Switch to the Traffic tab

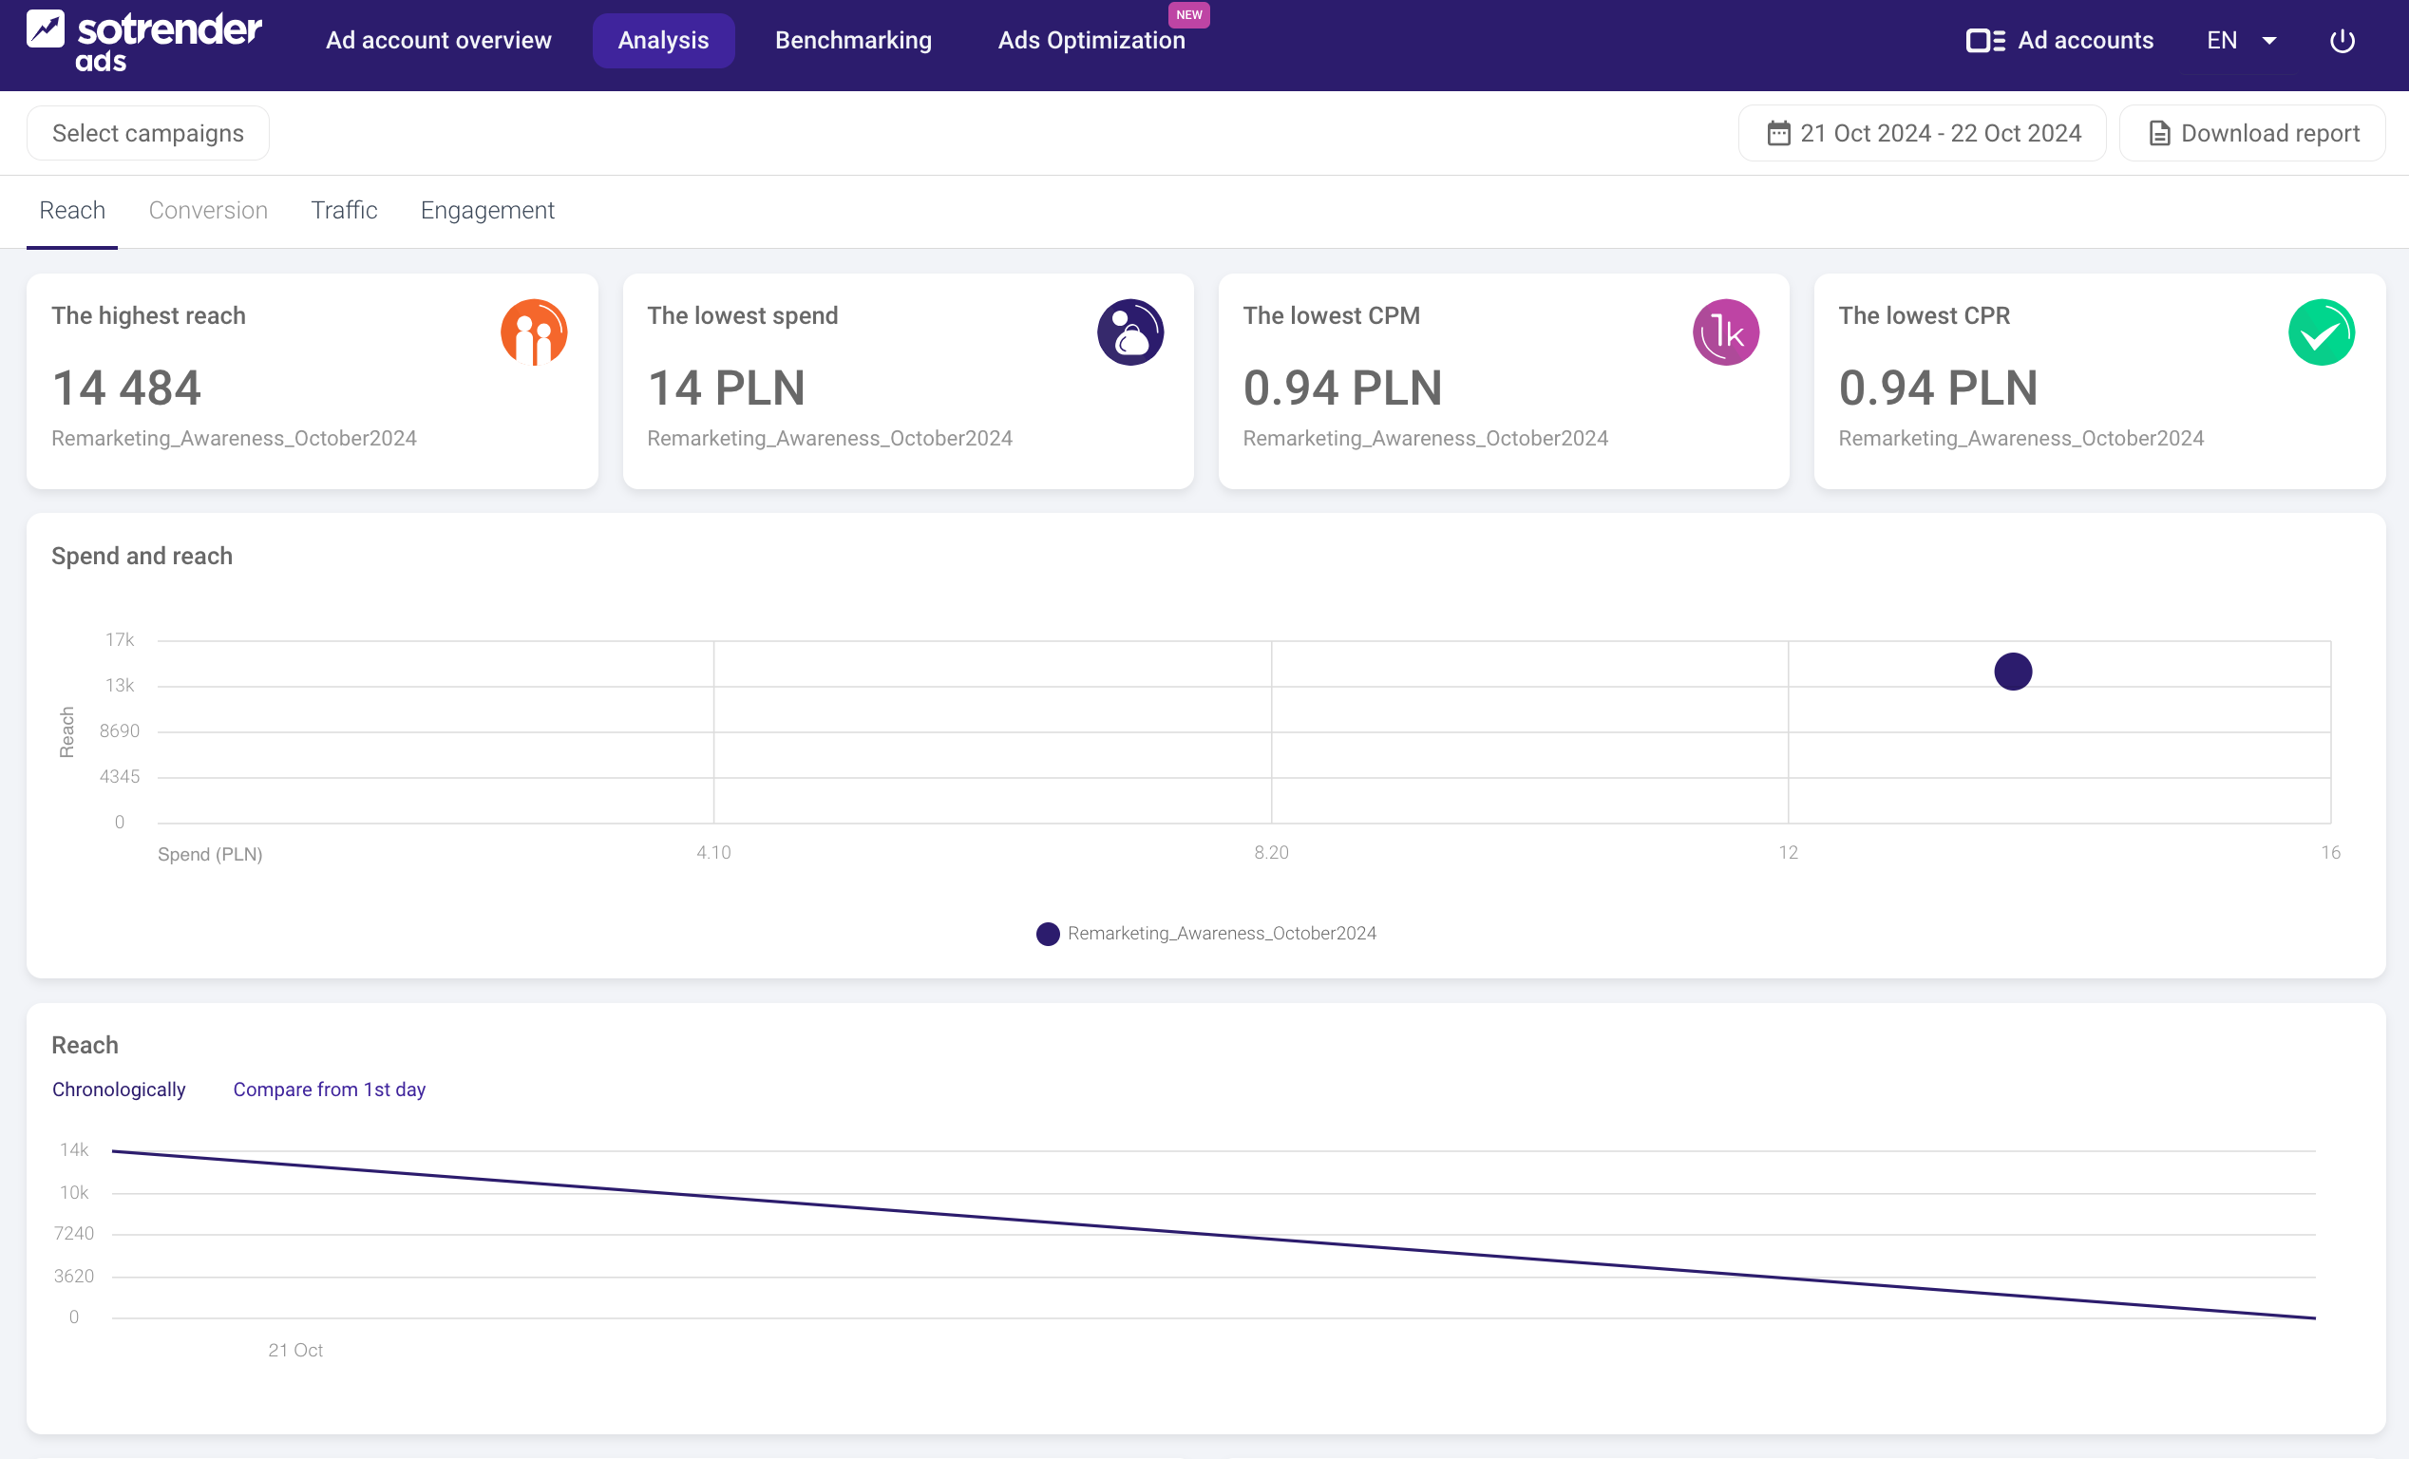coord(344,211)
